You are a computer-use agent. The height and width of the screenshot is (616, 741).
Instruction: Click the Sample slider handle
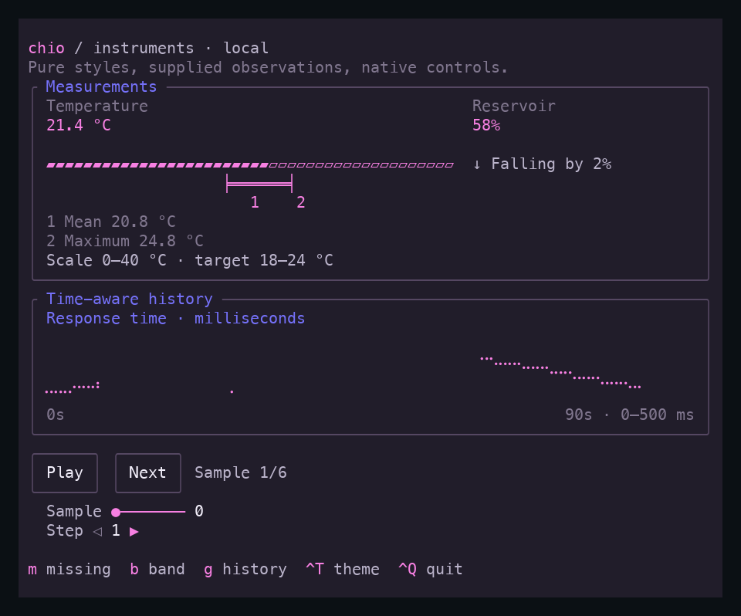116,512
